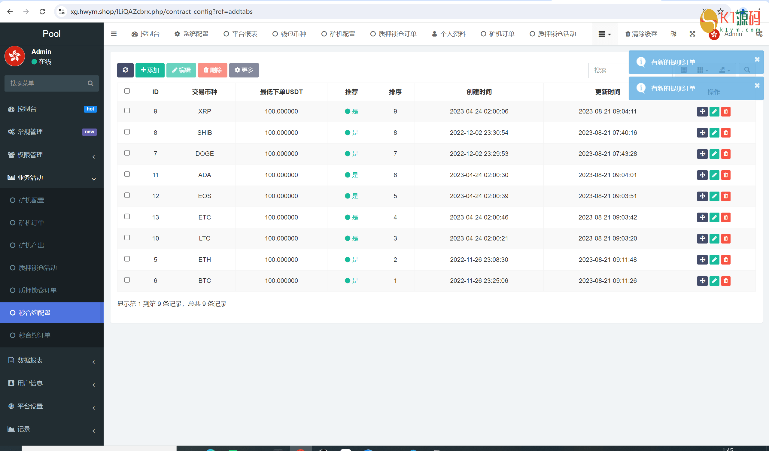Click the green edit icon for XRP row
This screenshot has height=451, width=769.
tap(714, 111)
